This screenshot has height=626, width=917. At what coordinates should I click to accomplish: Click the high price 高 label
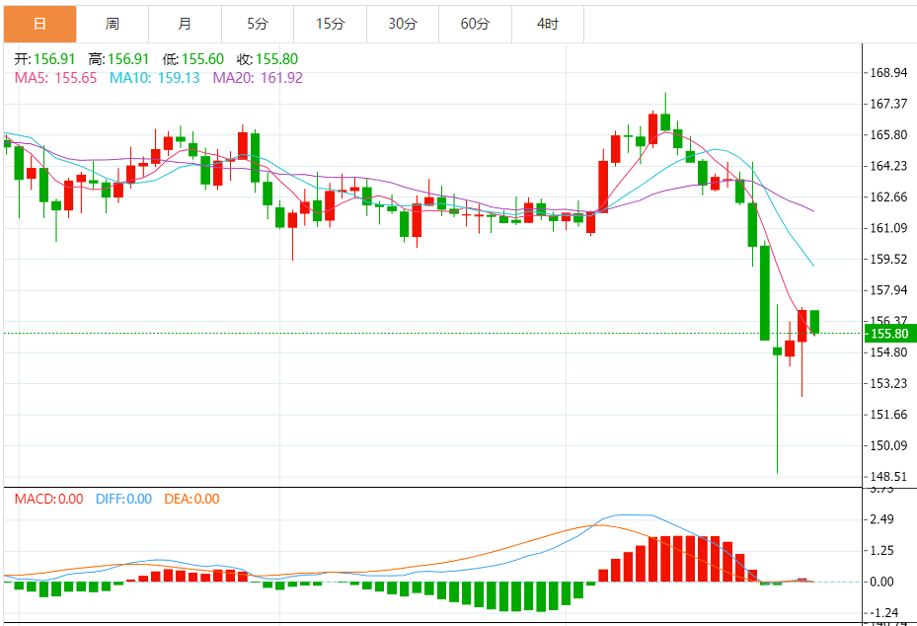[x=96, y=59]
